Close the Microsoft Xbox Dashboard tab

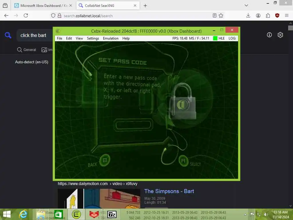(71, 6)
